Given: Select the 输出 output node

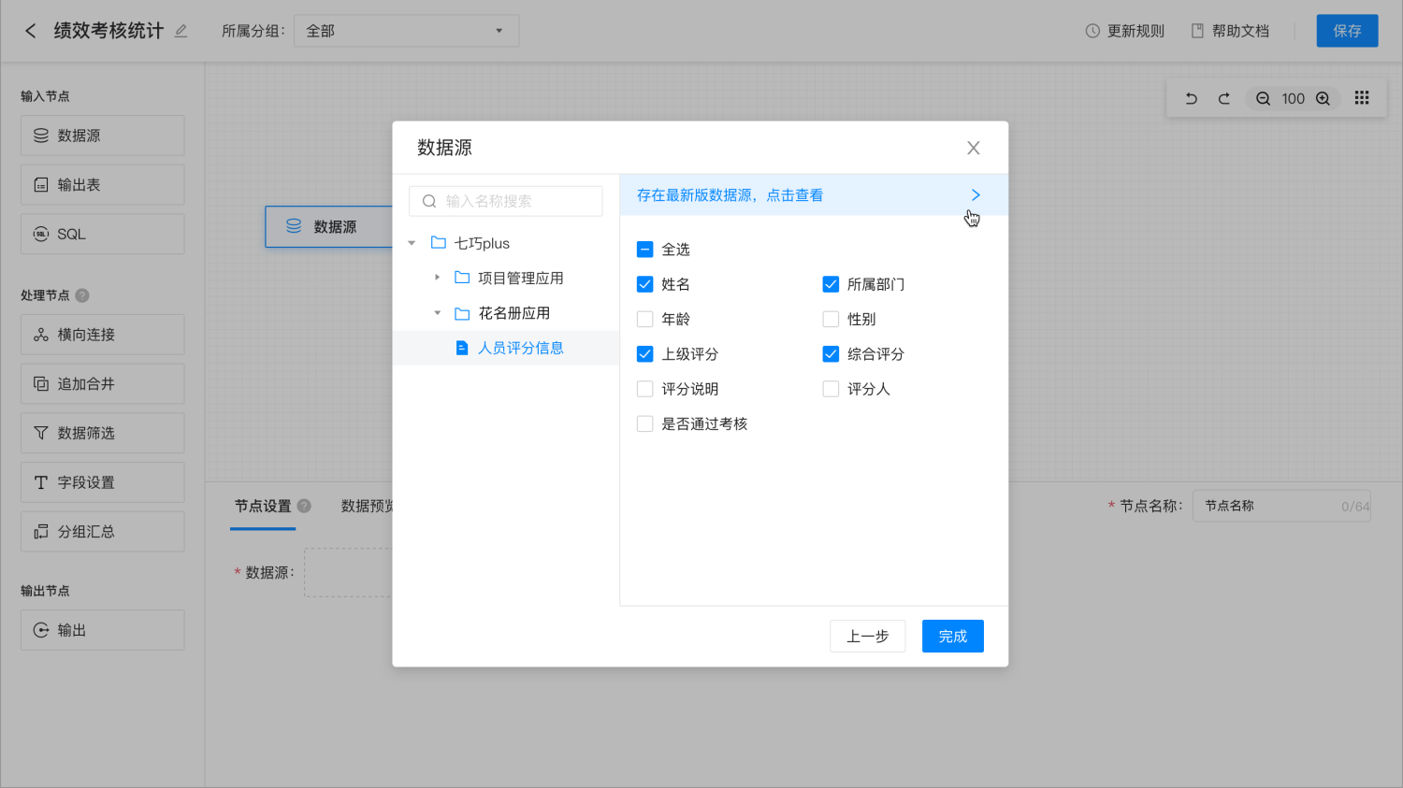Looking at the screenshot, I should [103, 630].
